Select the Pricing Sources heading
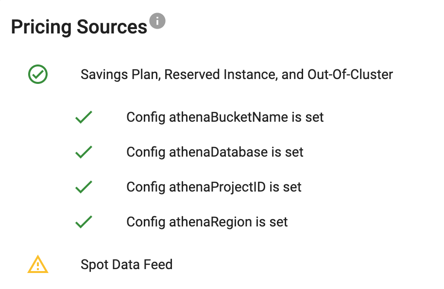 [x=79, y=27]
